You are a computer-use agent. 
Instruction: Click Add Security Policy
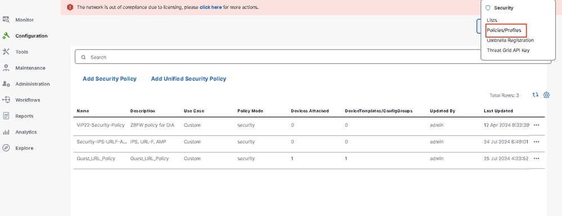[x=110, y=79]
